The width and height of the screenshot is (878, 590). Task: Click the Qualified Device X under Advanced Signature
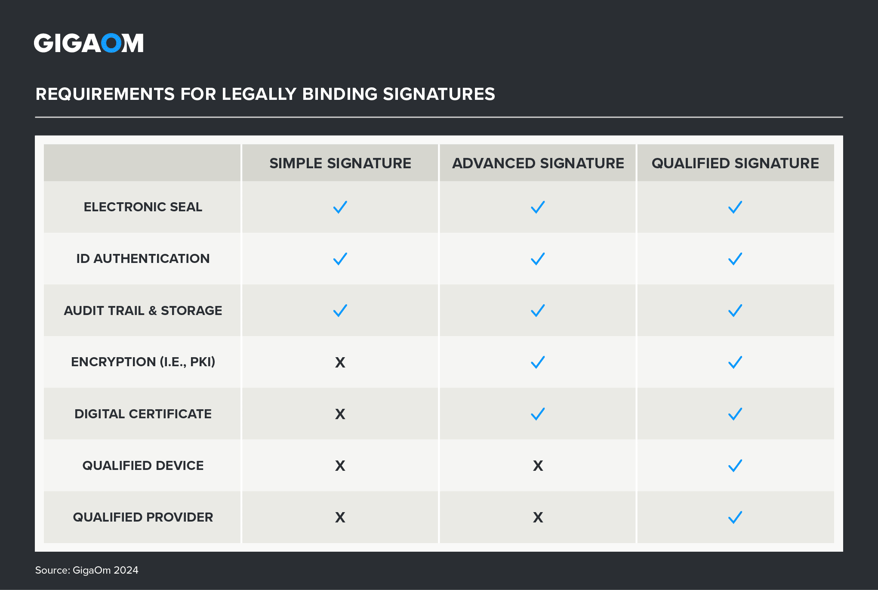tap(538, 466)
